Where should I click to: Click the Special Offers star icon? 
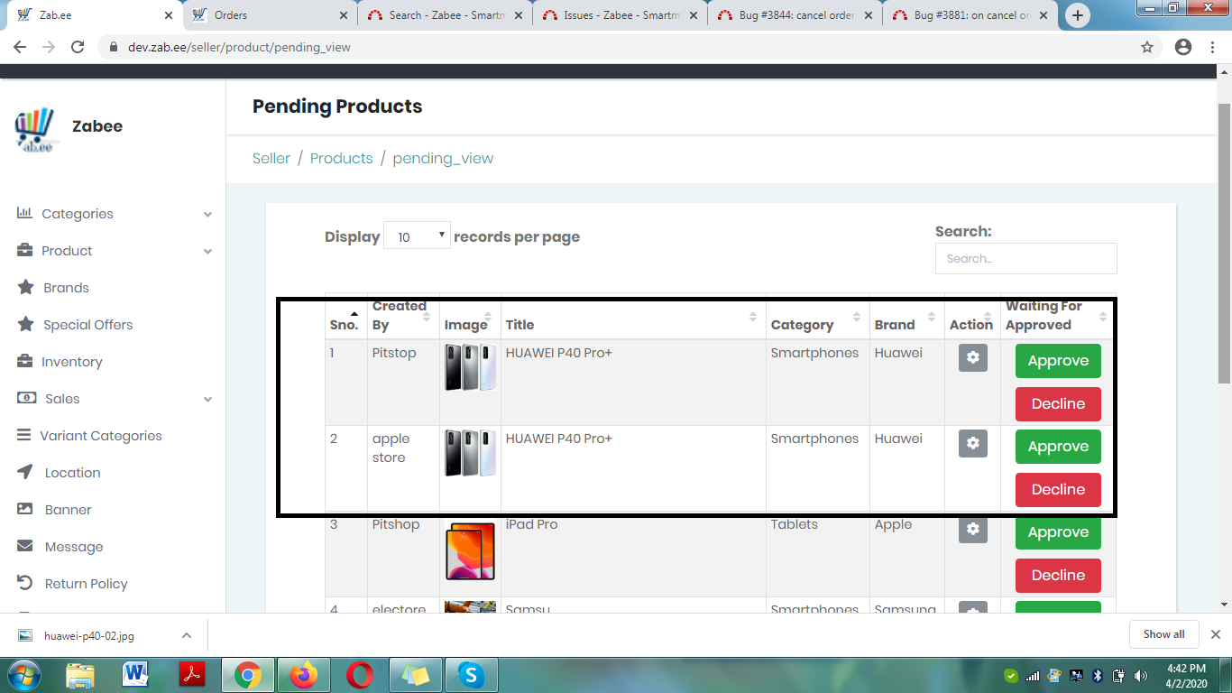click(25, 324)
